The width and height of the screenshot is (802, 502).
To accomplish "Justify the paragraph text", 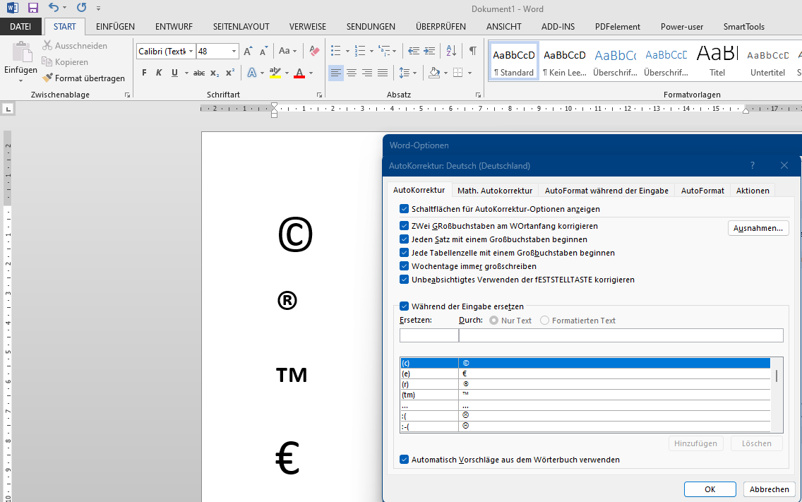I will tap(383, 73).
